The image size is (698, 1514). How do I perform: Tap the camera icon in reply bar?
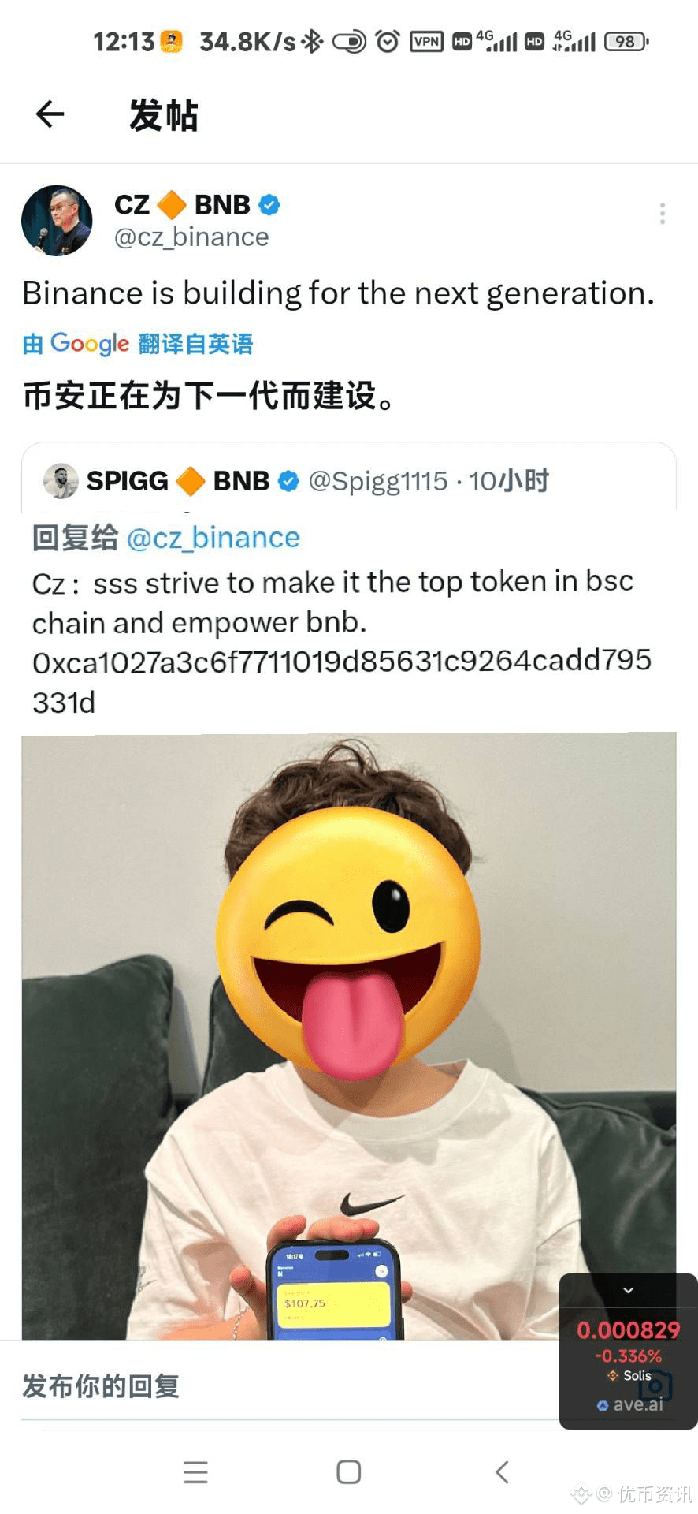654,1385
